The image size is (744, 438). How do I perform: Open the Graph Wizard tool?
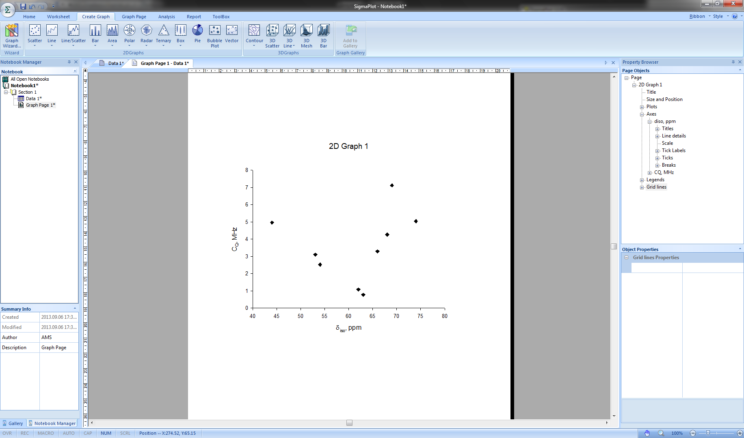12,36
